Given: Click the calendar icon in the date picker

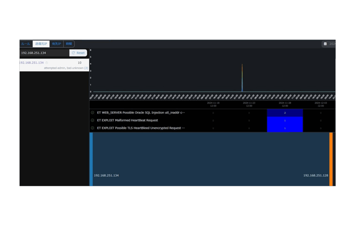Looking at the screenshot, I should (325, 44).
